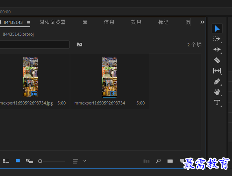Open the sort icons menu

coord(75,161)
